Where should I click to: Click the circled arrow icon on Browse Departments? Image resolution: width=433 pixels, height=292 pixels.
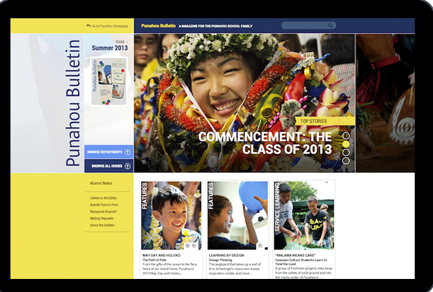coord(128,152)
